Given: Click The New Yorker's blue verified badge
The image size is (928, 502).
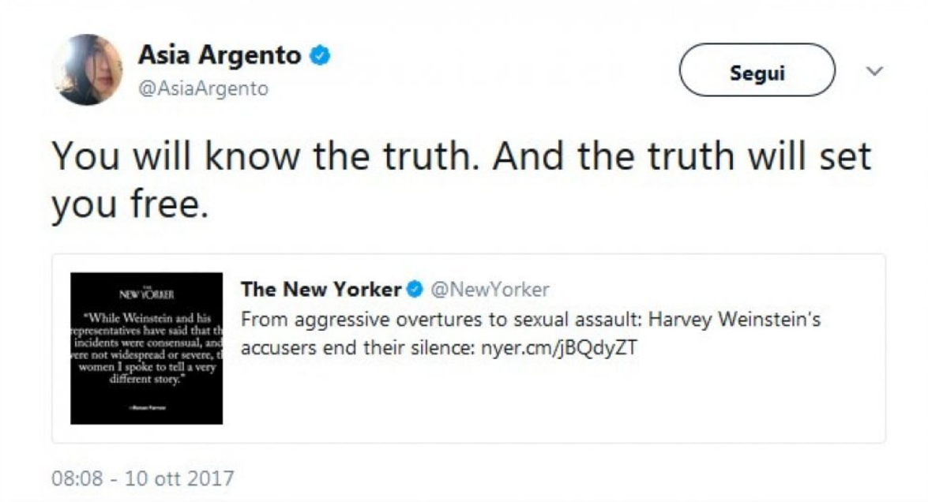Looking at the screenshot, I should [x=415, y=290].
